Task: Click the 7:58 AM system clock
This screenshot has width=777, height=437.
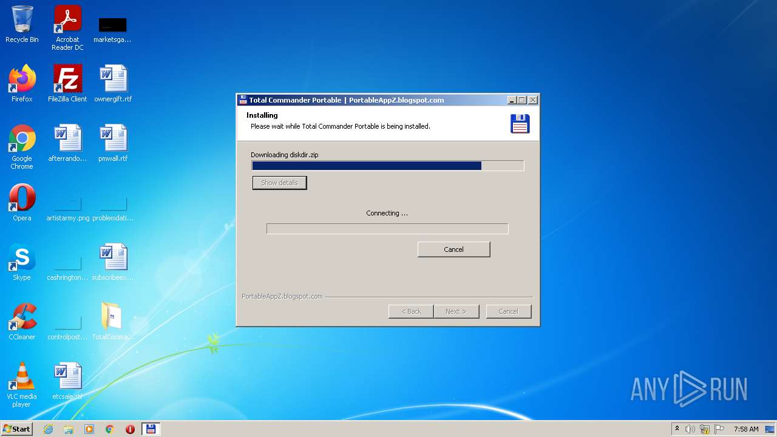Action: tap(746, 429)
